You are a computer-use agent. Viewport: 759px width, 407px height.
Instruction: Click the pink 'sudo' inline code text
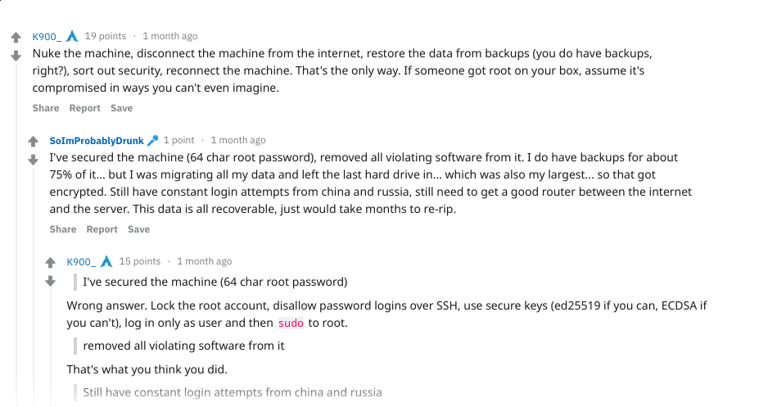click(x=291, y=323)
